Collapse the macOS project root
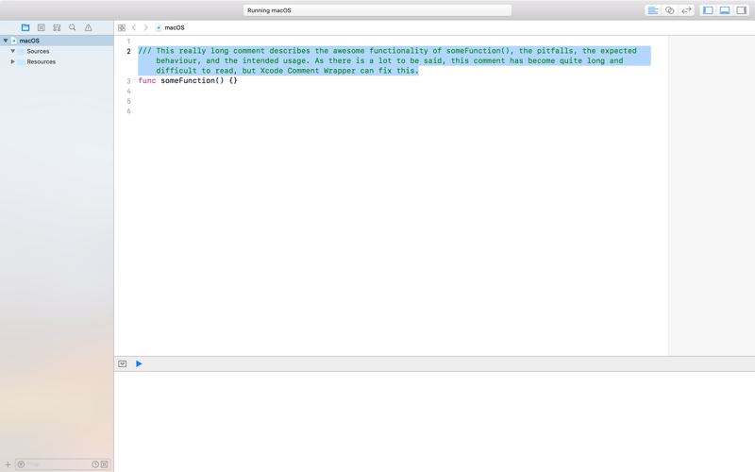The height and width of the screenshot is (472, 755). (x=6, y=41)
